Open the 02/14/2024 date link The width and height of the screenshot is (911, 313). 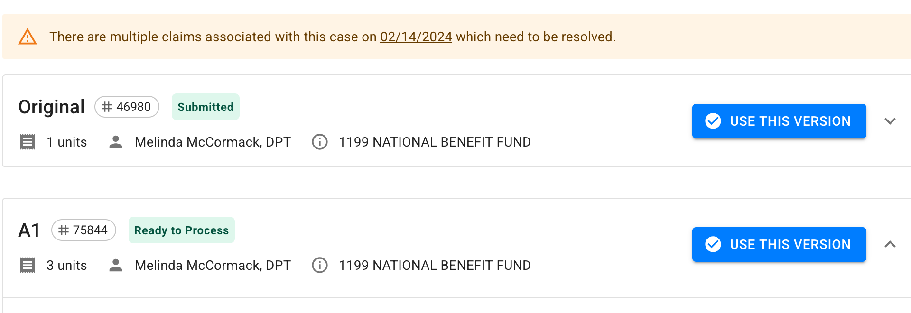click(416, 37)
